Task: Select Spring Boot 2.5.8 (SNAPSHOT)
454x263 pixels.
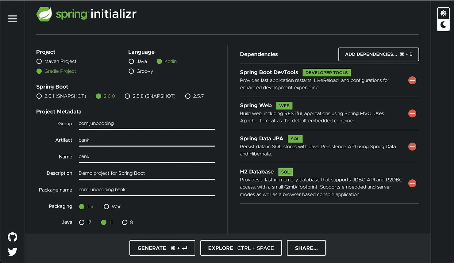Action: click(150, 96)
